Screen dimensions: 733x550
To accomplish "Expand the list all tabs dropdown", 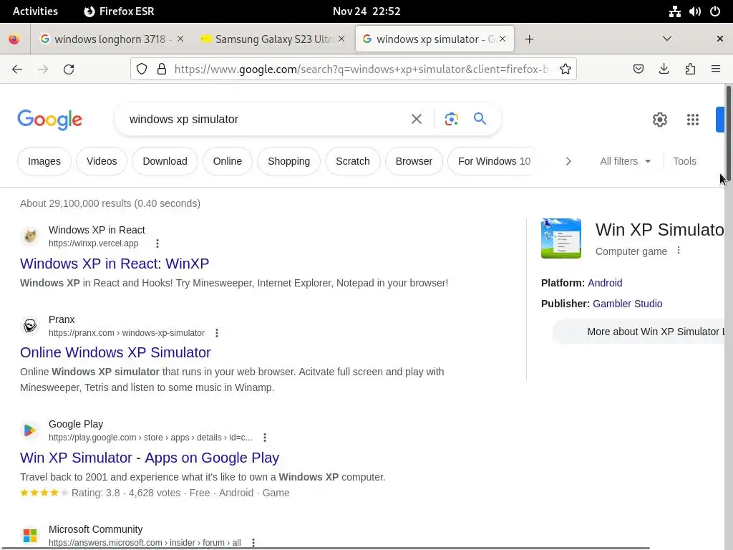I will pyautogui.click(x=667, y=39).
